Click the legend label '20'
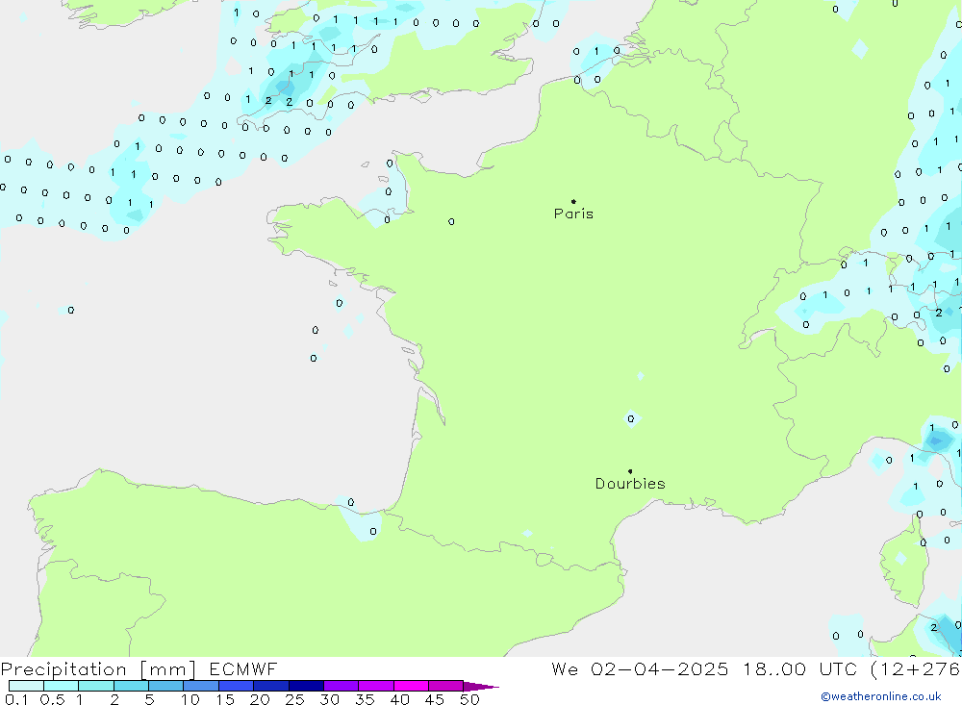962x705 pixels. (260, 699)
